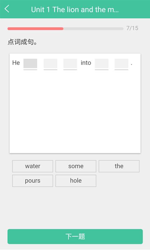Click the red quiz progress bar
150x250 pixels.
point(35,29)
